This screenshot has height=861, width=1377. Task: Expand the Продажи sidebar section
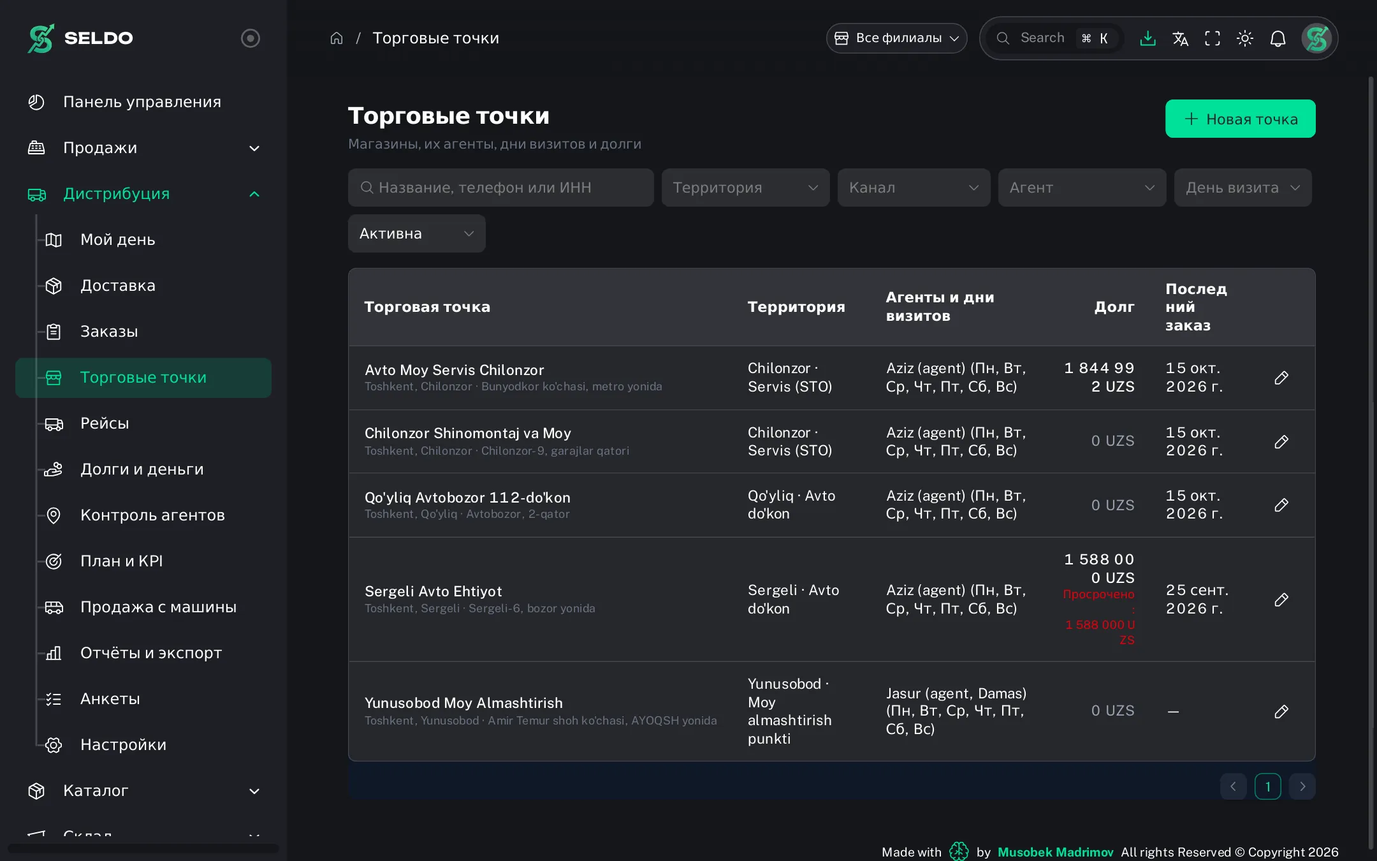143,148
